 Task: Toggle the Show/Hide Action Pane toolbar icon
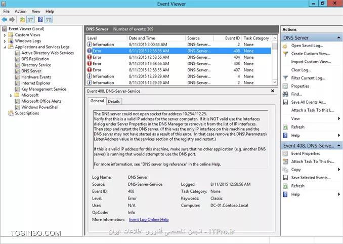click(x=49, y=20)
